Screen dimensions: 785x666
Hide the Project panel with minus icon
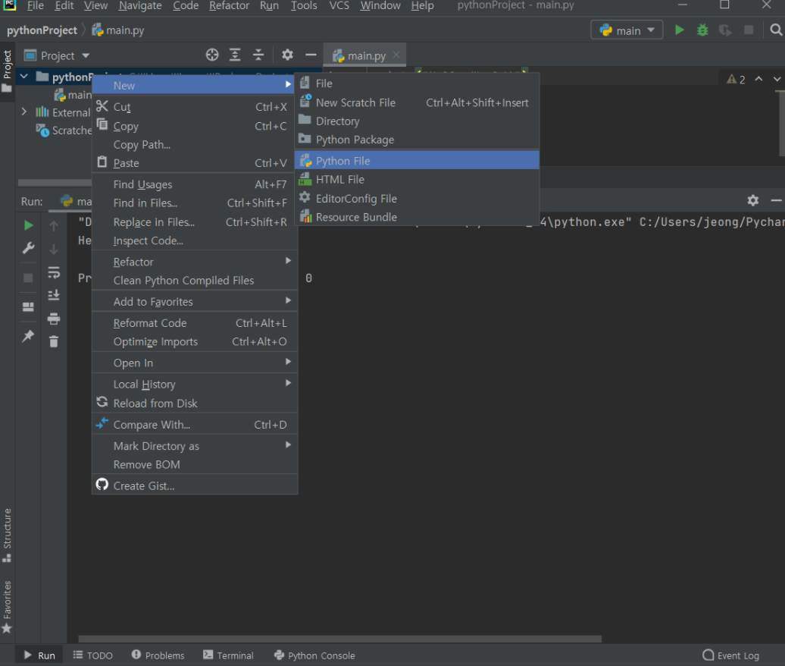click(x=311, y=55)
